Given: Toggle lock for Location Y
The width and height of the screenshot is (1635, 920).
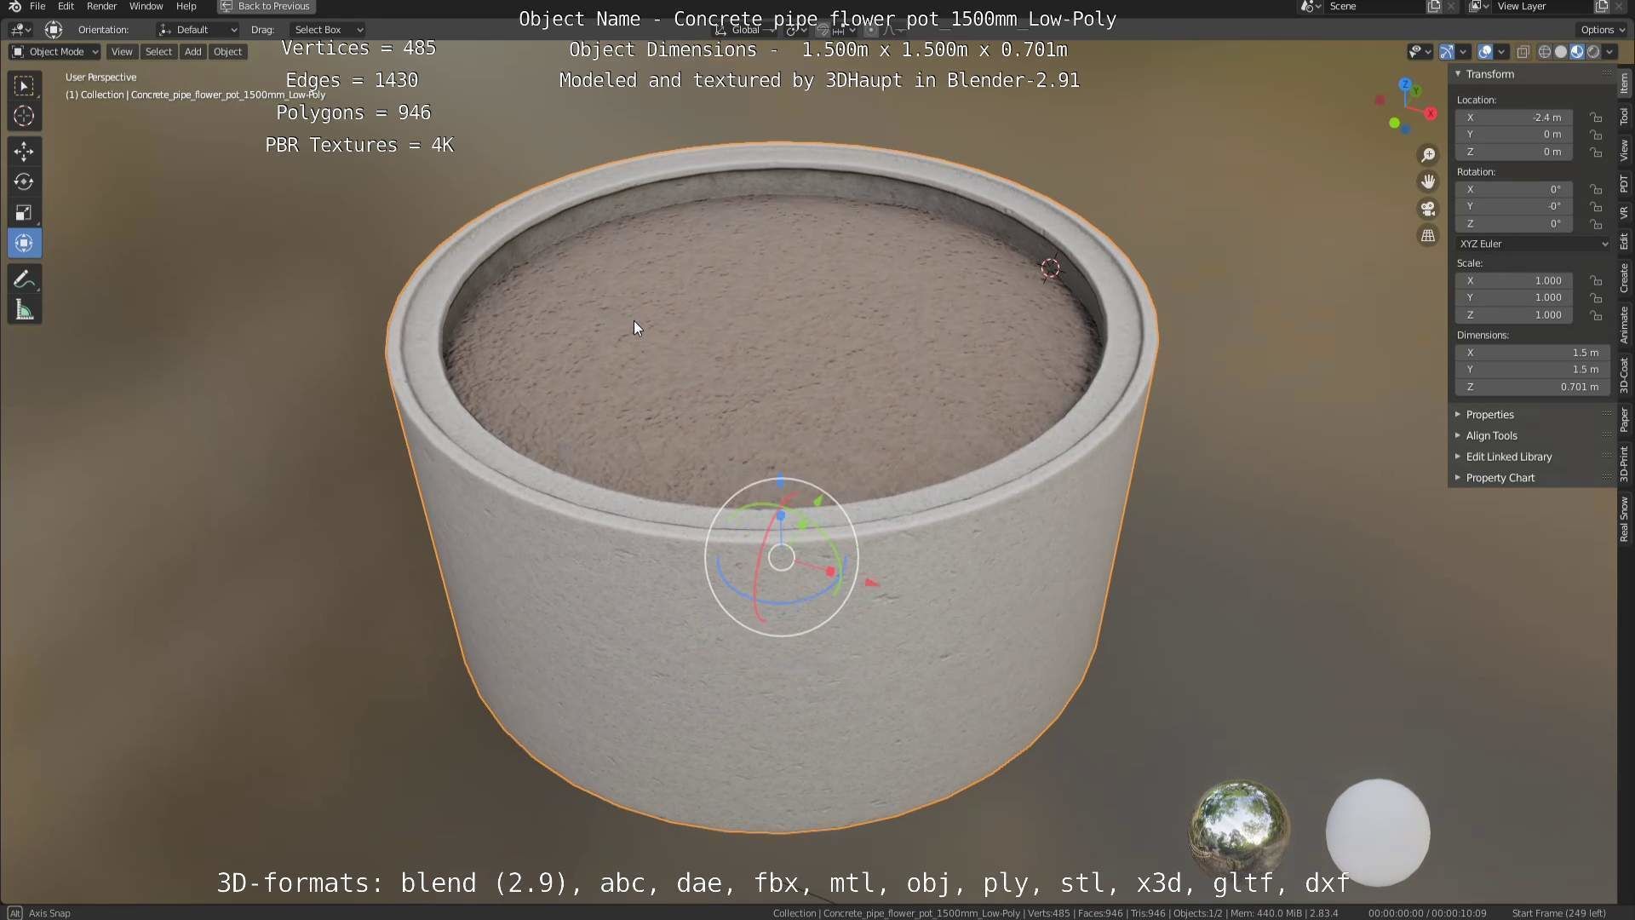Looking at the screenshot, I should [1596, 135].
